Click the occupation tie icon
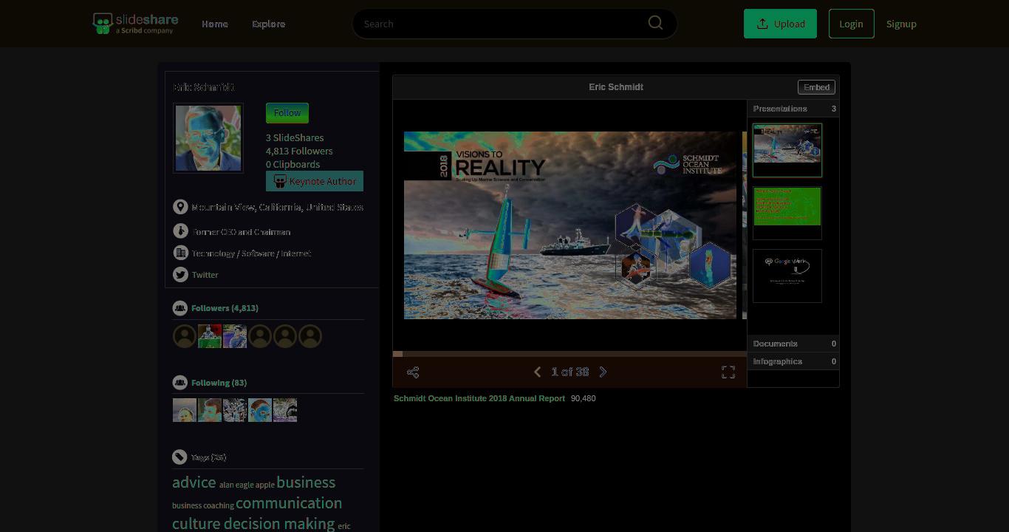The image size is (1009, 532). tap(180, 231)
